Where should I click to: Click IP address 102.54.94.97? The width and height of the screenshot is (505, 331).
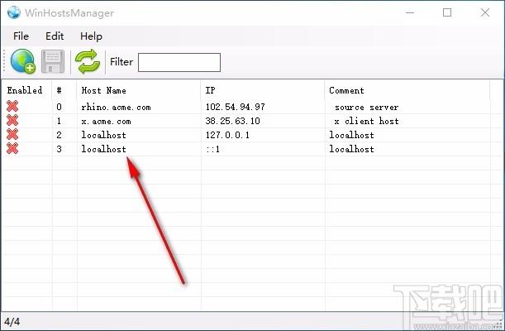(x=235, y=107)
